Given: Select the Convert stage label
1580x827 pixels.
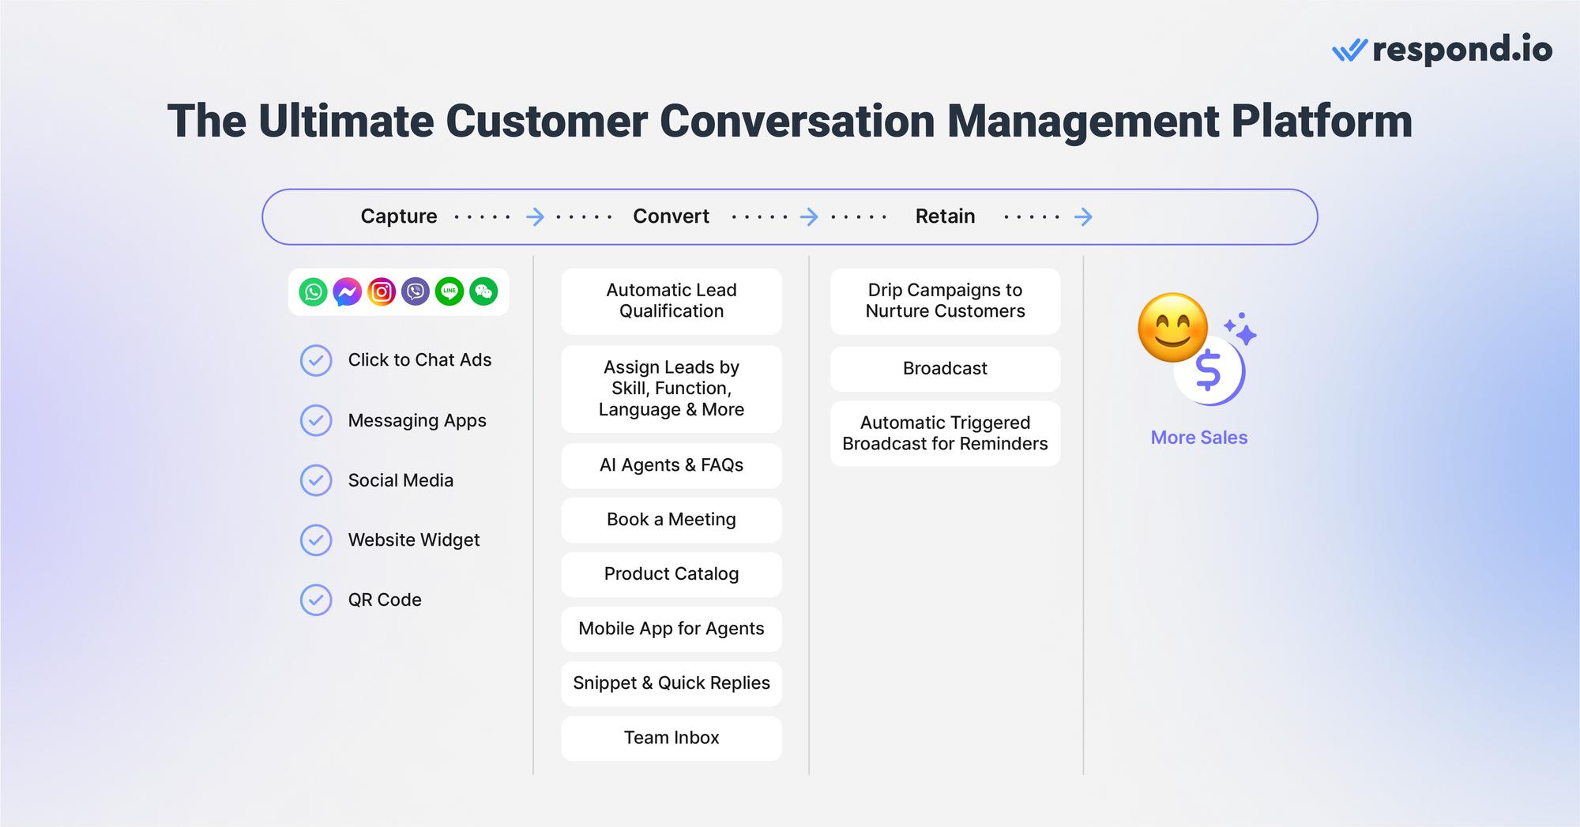Looking at the screenshot, I should point(671,216).
